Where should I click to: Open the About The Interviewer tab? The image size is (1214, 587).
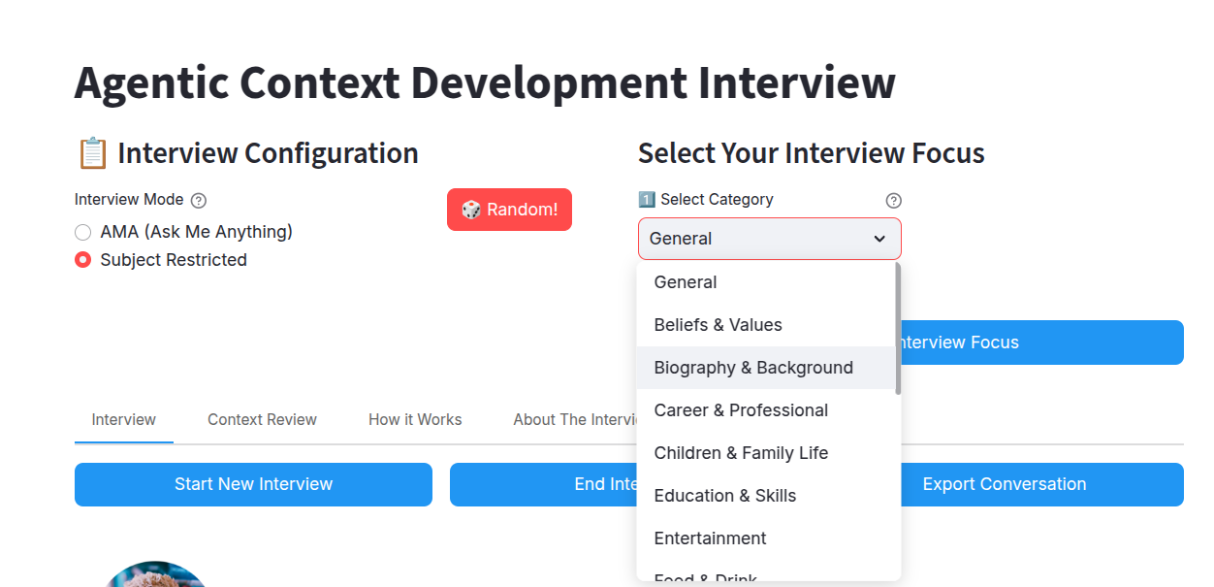click(575, 420)
